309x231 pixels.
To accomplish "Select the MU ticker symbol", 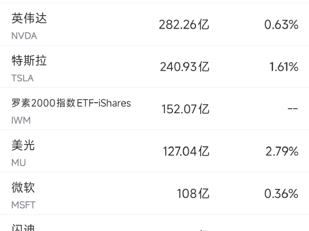I will (x=19, y=163).
